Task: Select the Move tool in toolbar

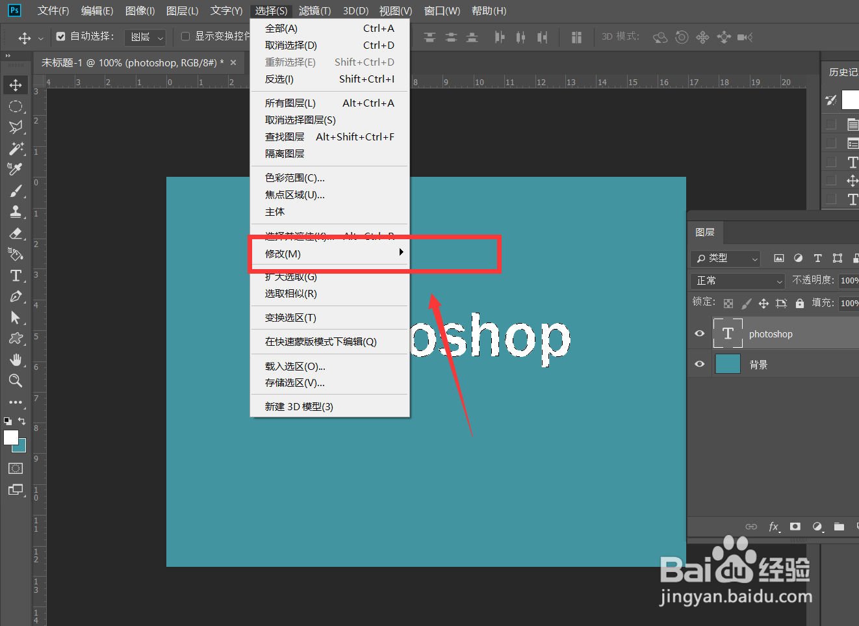Action: pos(16,85)
